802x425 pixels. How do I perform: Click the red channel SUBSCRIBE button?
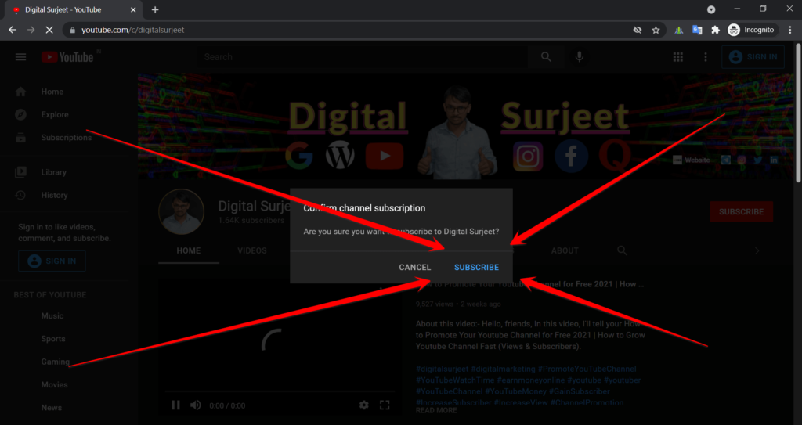[x=741, y=212]
